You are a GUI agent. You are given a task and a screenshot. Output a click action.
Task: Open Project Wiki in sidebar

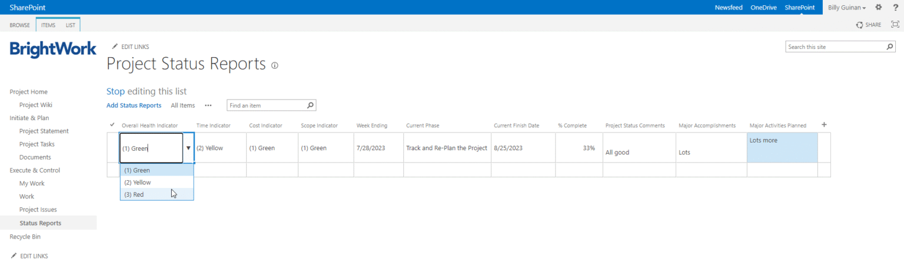click(36, 105)
